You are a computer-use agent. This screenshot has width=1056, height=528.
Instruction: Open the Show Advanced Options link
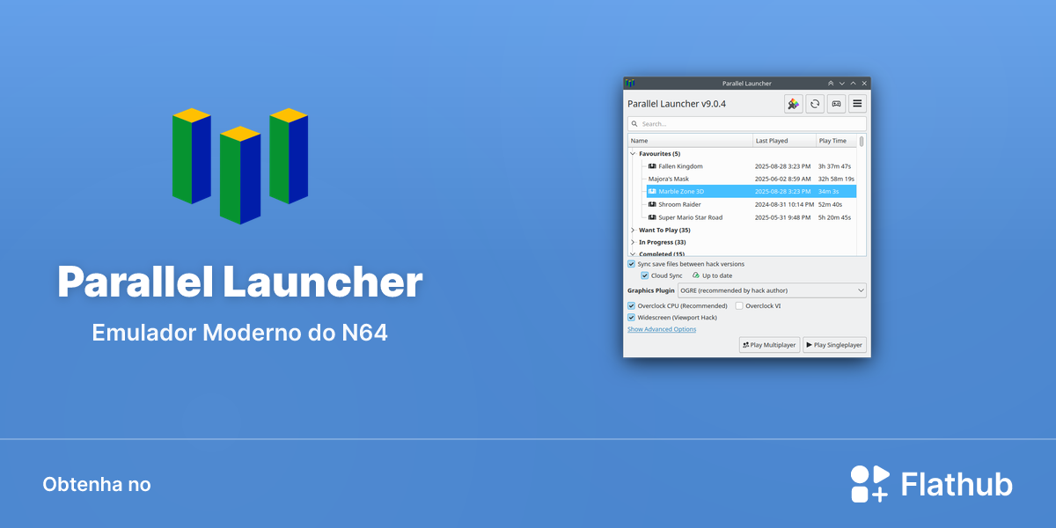(662, 329)
